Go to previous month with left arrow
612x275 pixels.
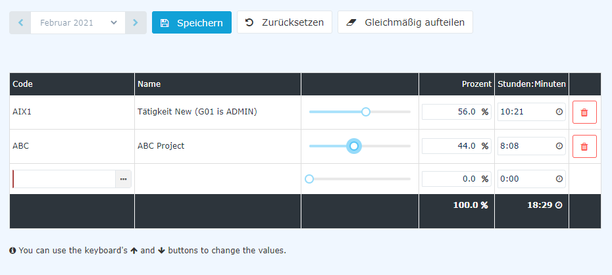[20, 22]
